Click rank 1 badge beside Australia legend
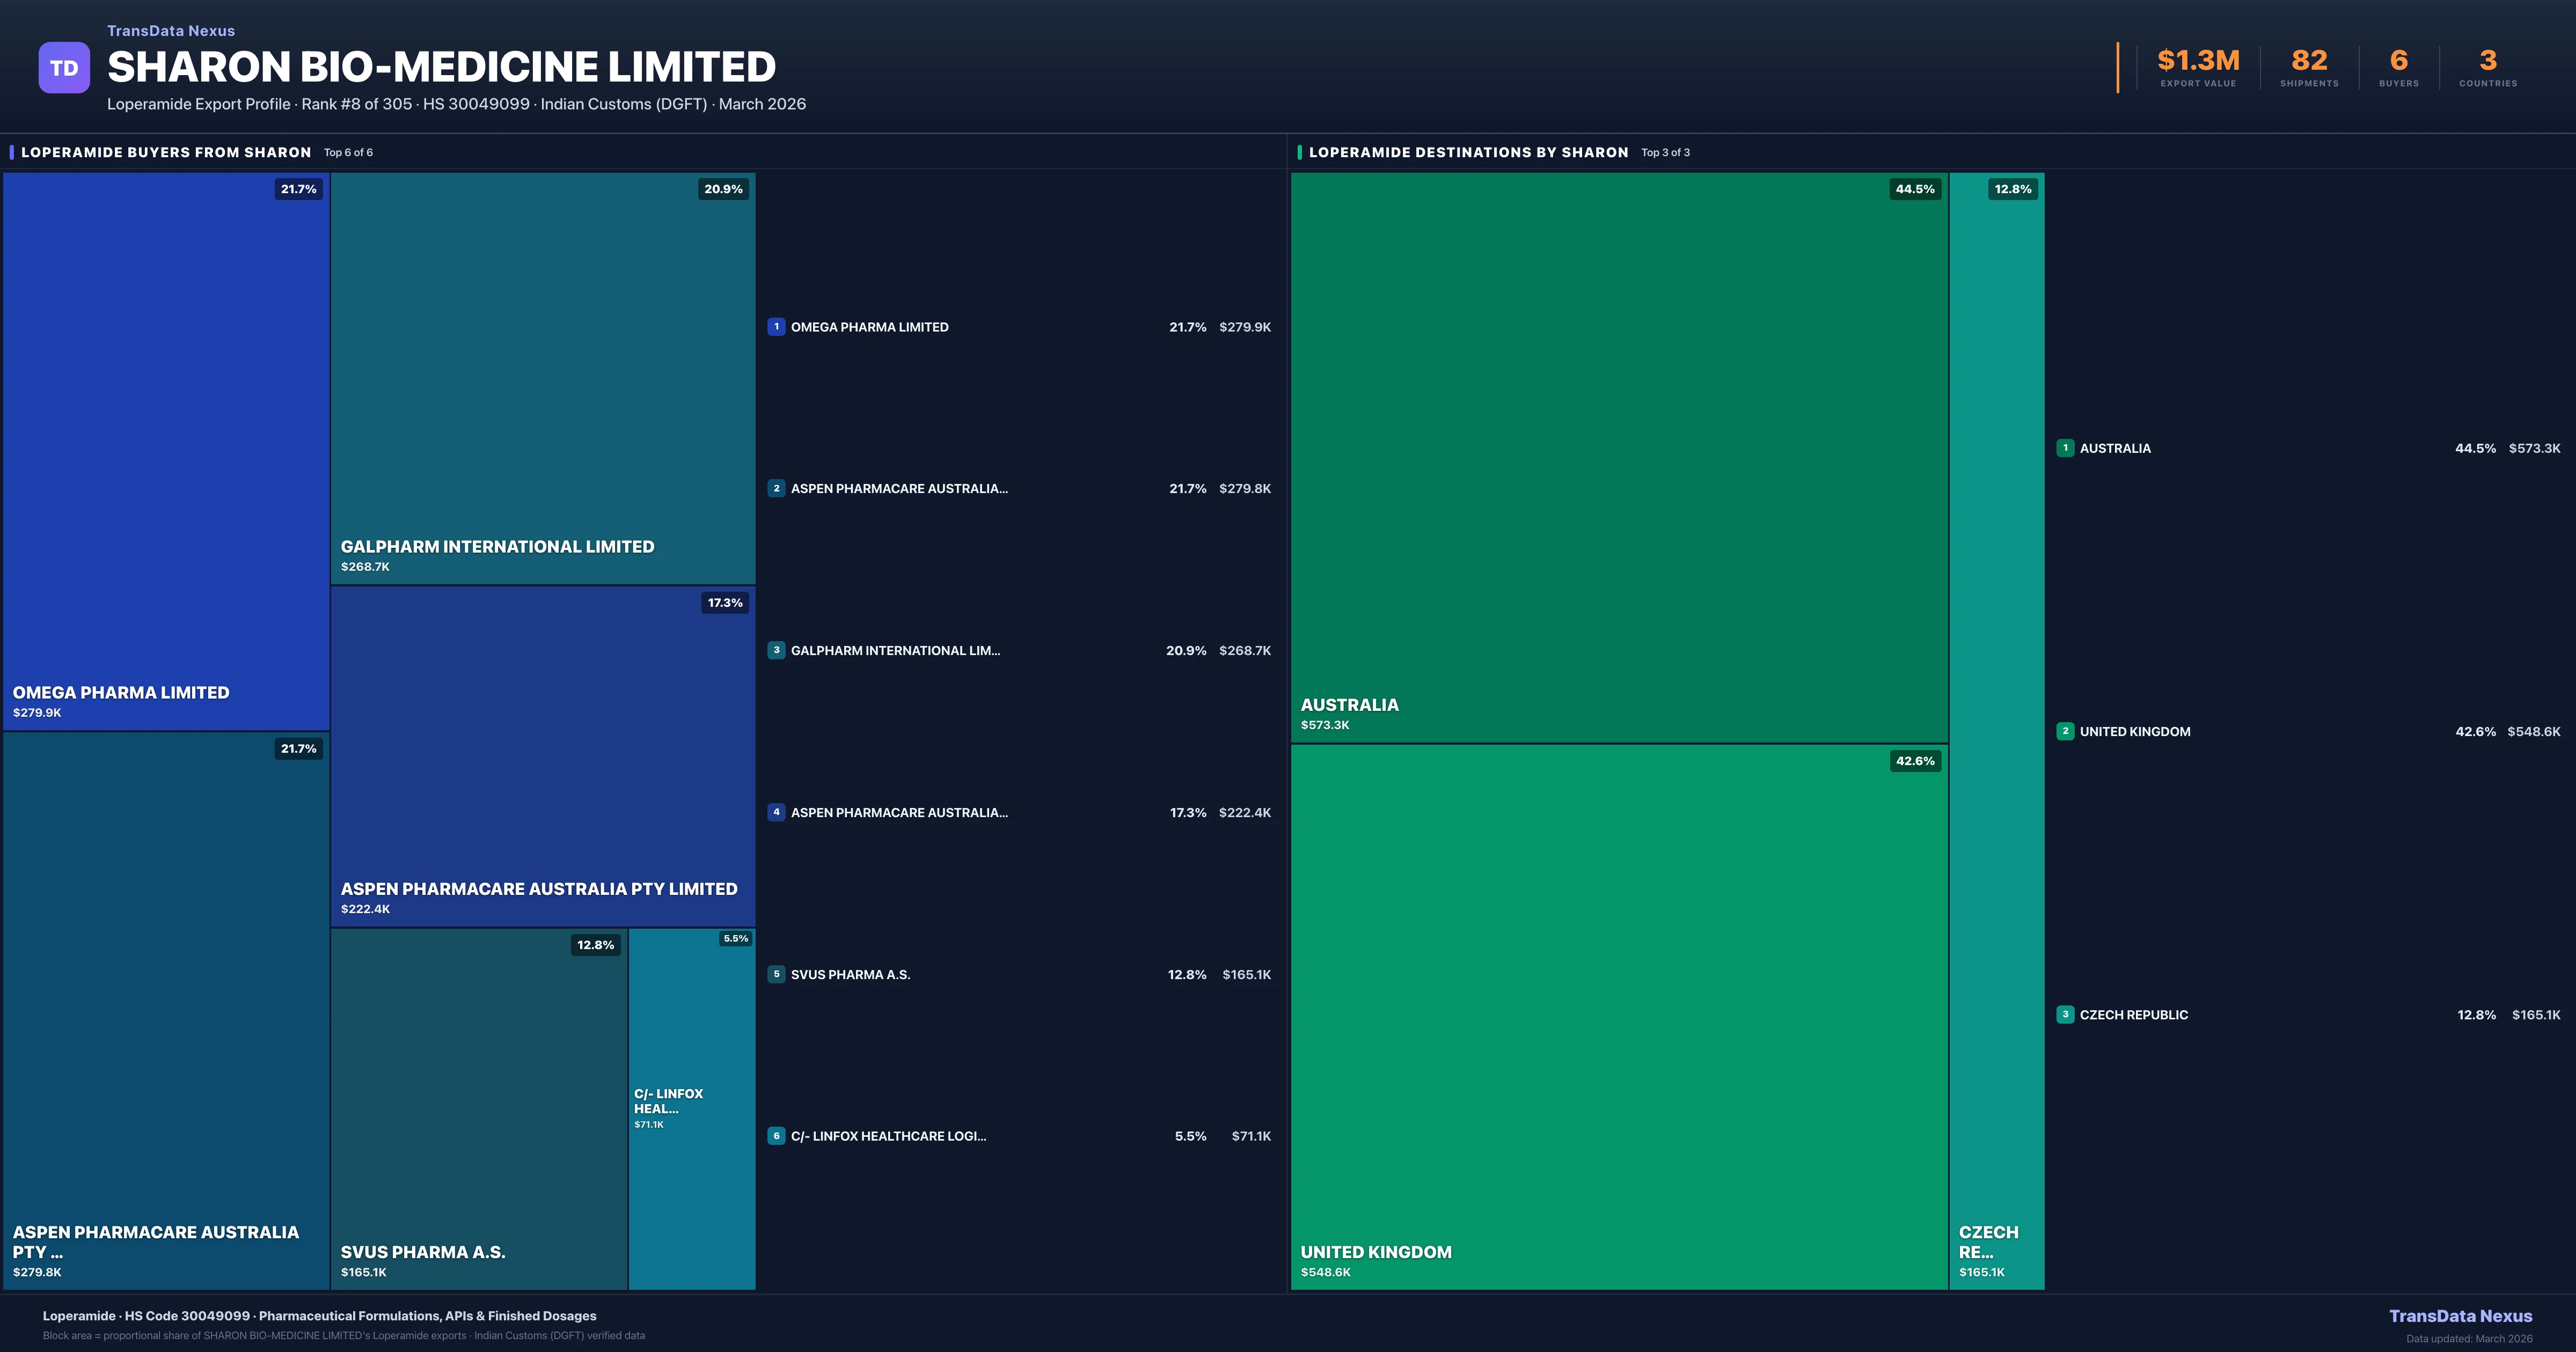This screenshot has height=1352, width=2576. (2065, 448)
